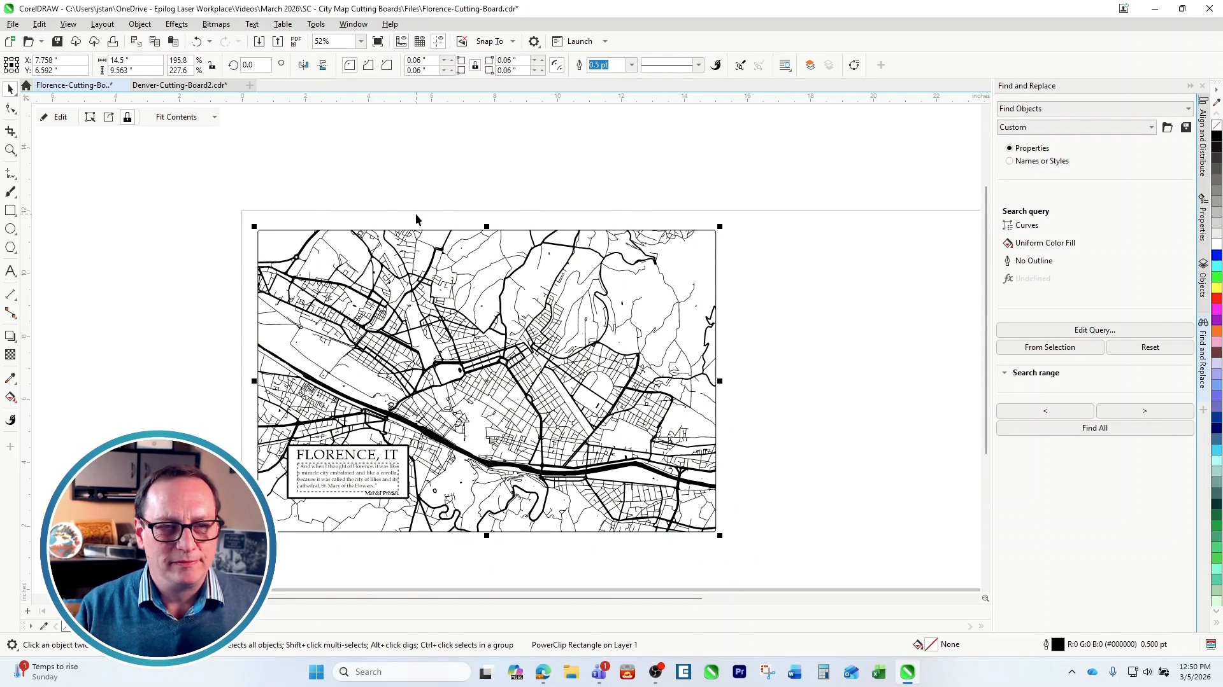Export the document as PDF
Image resolution: width=1223 pixels, height=687 pixels.
[296, 41]
